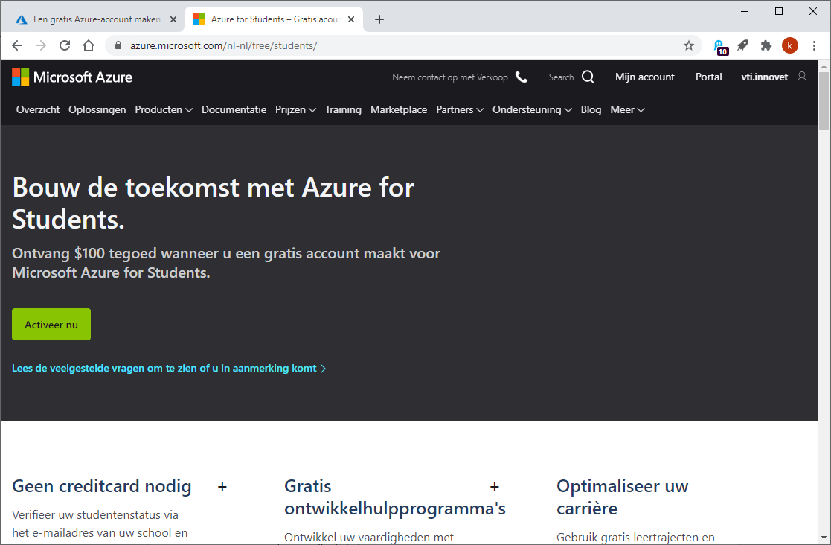Click heading 'Bouw de toekomst met Azure for Students.'
The height and width of the screenshot is (545, 831).
pos(213,203)
